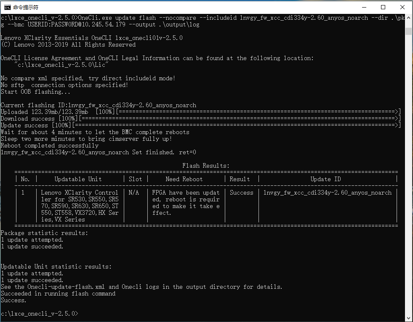This screenshot has width=413, height=322.
Task: Click the 'Download success [100%]' progress line
Action: point(201,119)
